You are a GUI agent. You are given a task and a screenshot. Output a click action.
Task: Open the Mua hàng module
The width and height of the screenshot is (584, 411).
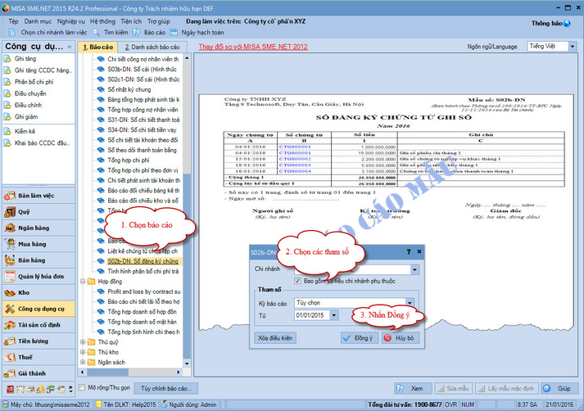[x=38, y=244]
